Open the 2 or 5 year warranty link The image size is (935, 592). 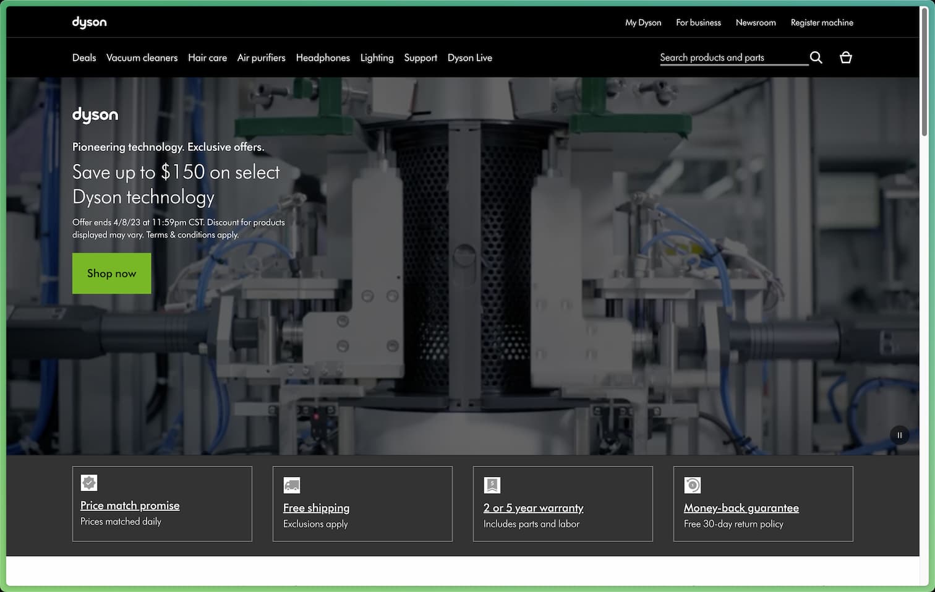(533, 508)
